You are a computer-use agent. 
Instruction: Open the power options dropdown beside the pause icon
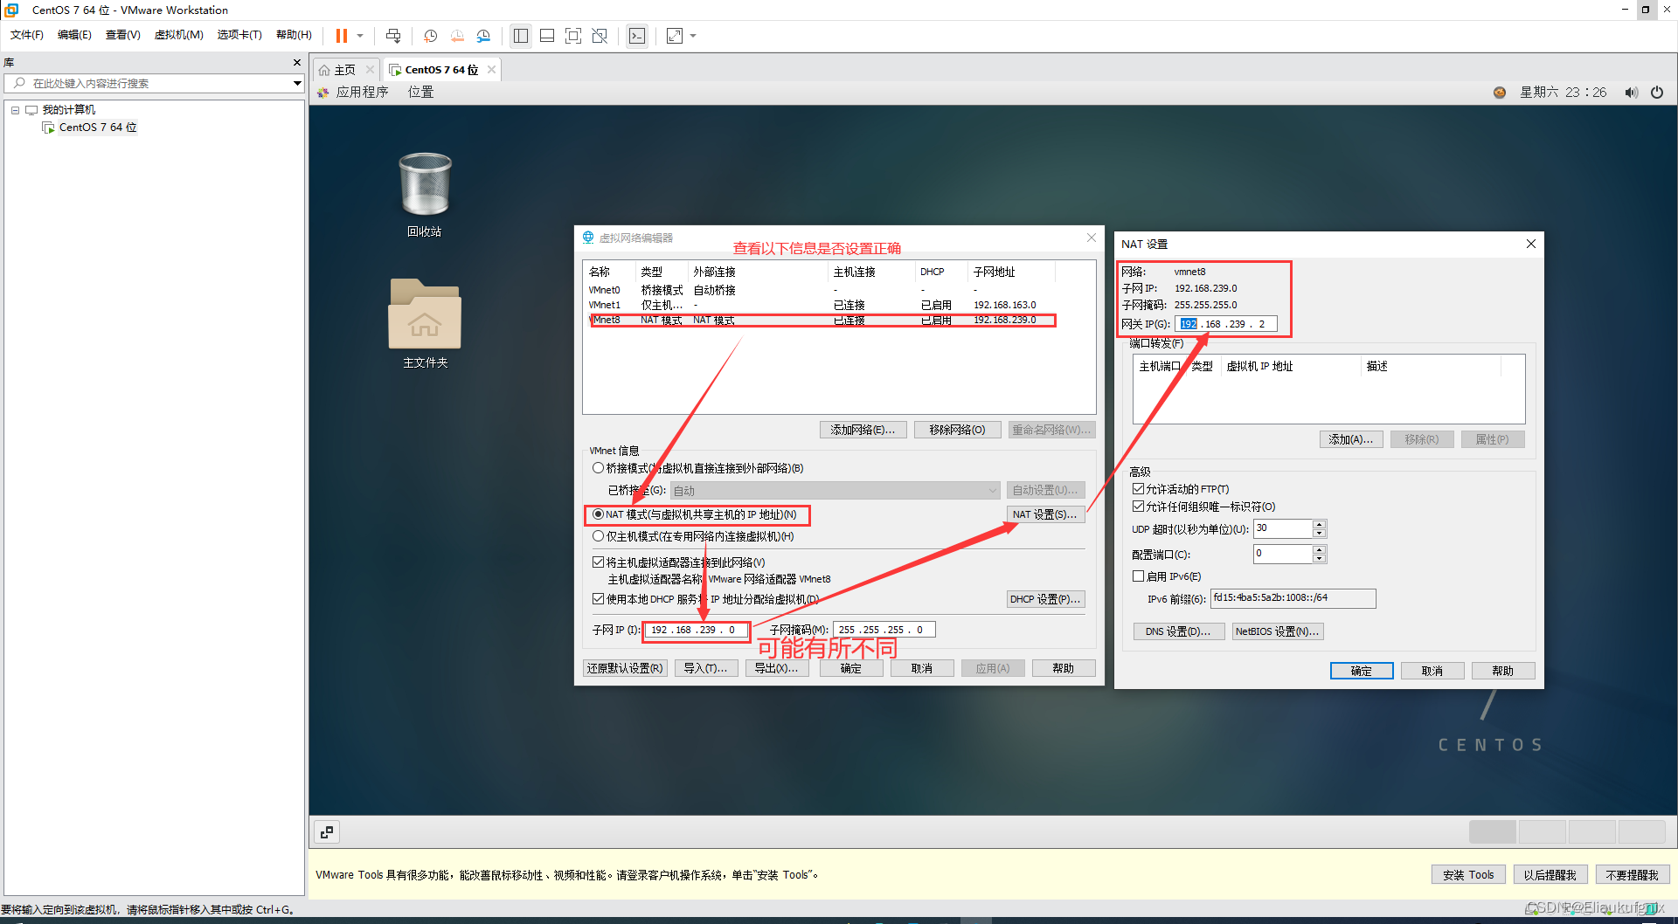tap(360, 36)
